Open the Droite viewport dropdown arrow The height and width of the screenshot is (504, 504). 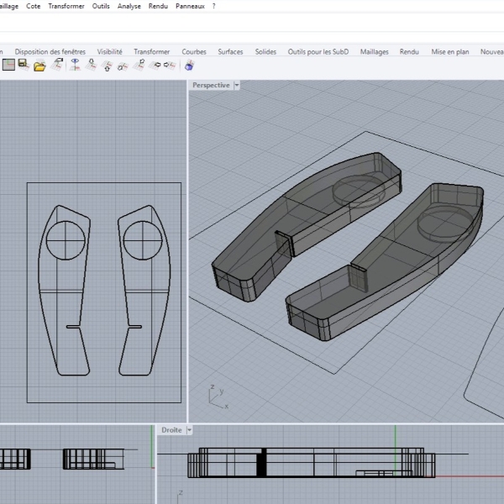click(190, 430)
